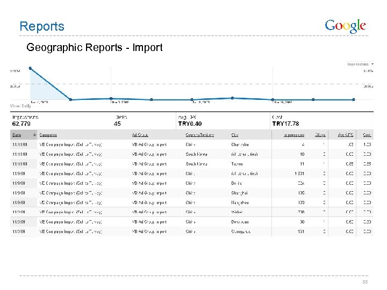The image size is (387, 290).
Task: Sort by Impressions column header
Action: 294,135
